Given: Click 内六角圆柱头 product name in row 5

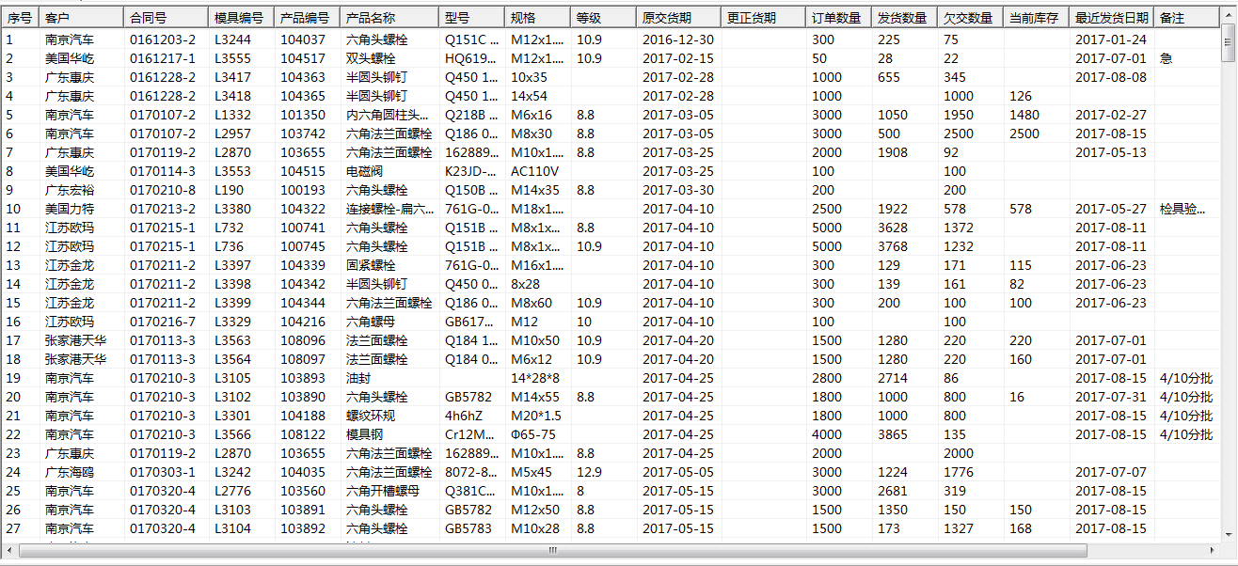Looking at the screenshot, I should point(388,115).
